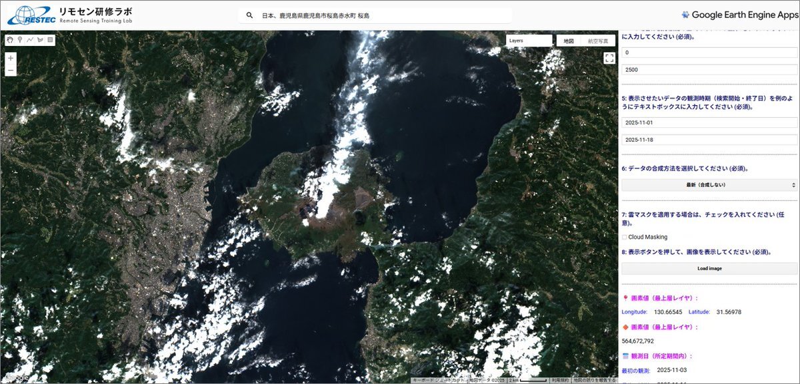Open the compositing method dropdown

pyautogui.click(x=709, y=184)
